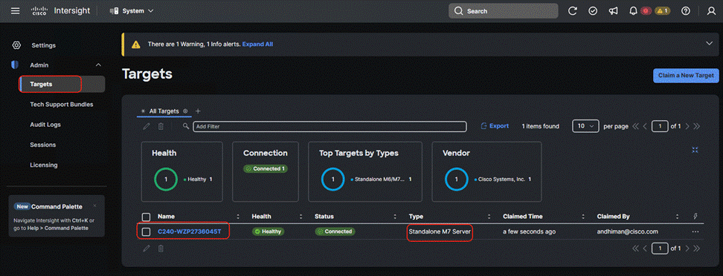Open Tech Support Bundles
The width and height of the screenshot is (723, 276).
[x=61, y=105]
